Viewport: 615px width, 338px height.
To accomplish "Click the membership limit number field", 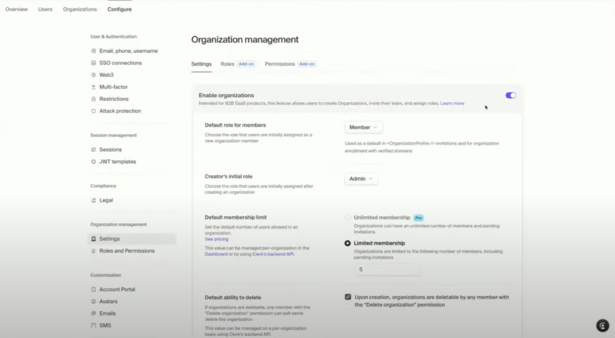I will [x=388, y=269].
